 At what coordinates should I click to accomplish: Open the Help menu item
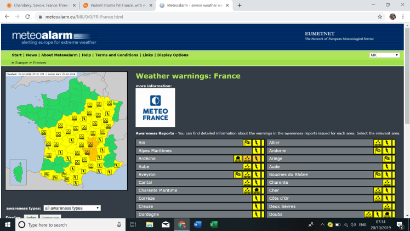(x=86, y=55)
